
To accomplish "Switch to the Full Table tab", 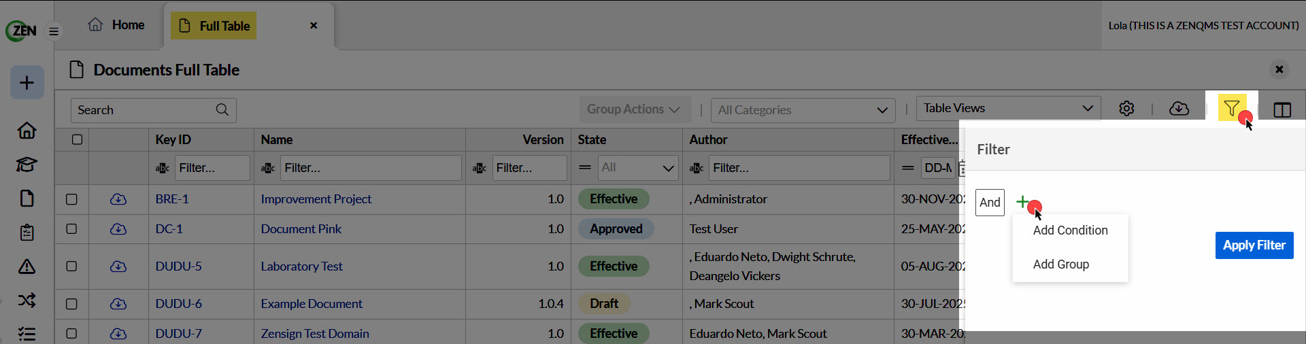I will pyautogui.click(x=214, y=26).
